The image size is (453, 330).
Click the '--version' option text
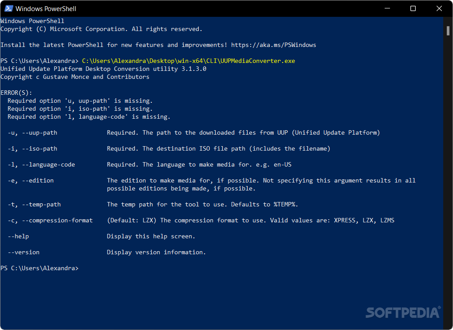pos(24,252)
